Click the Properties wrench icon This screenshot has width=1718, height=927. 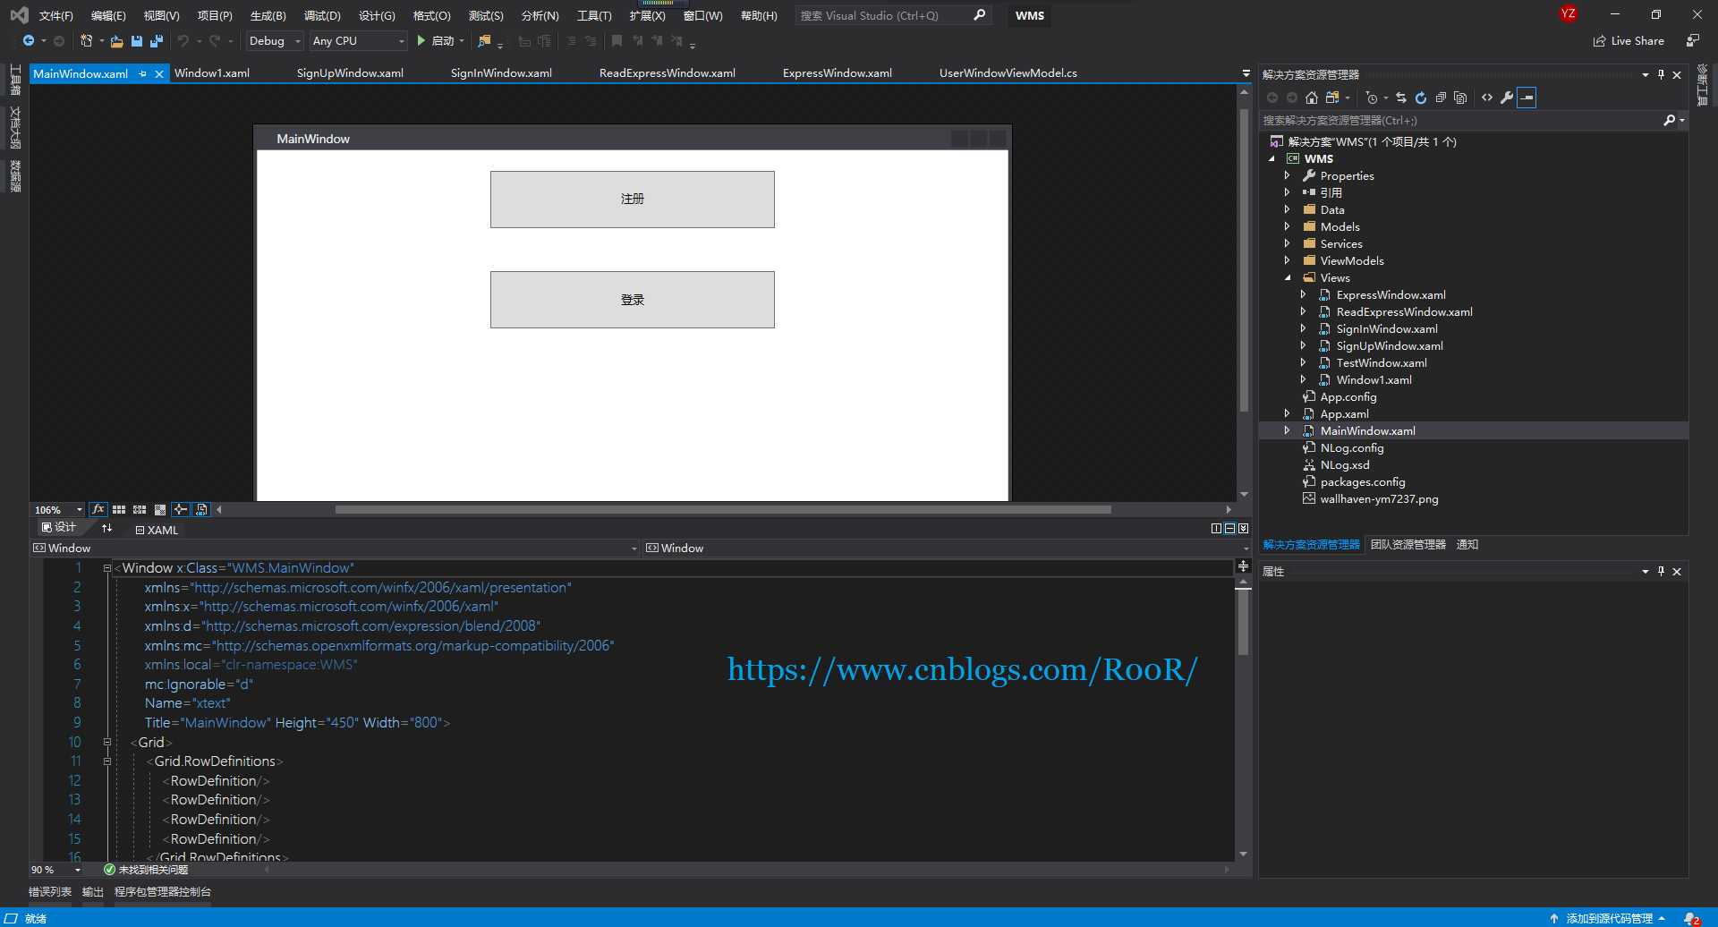tap(1507, 98)
